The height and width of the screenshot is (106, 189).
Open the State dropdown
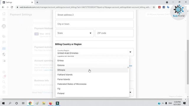pos(74,33)
